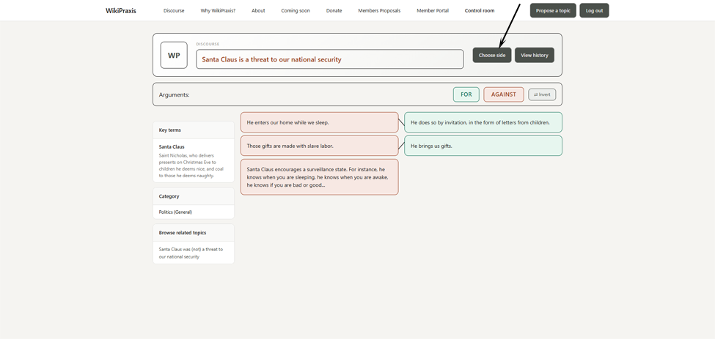Open the Coming soon page
Image resolution: width=715 pixels, height=339 pixels.
click(296, 10)
